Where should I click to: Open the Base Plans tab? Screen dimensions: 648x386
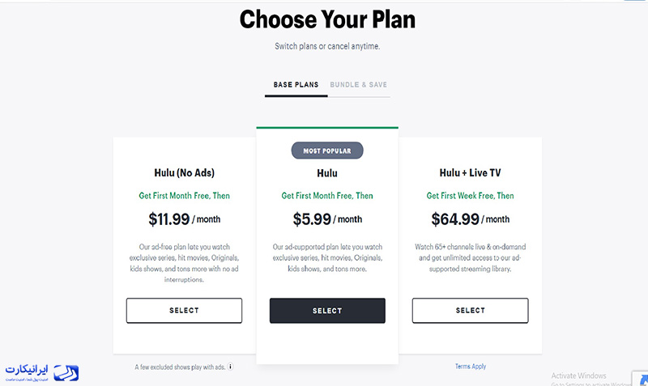coord(296,85)
